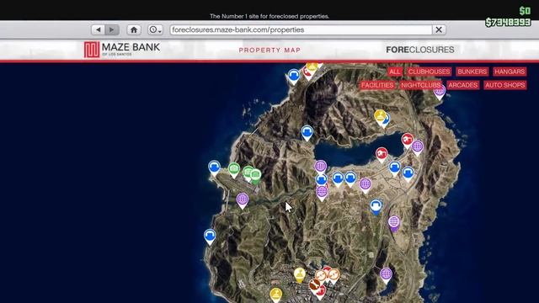Select the yellow arcade marker north of the lake
This screenshot has height=303, width=539.
tap(379, 117)
